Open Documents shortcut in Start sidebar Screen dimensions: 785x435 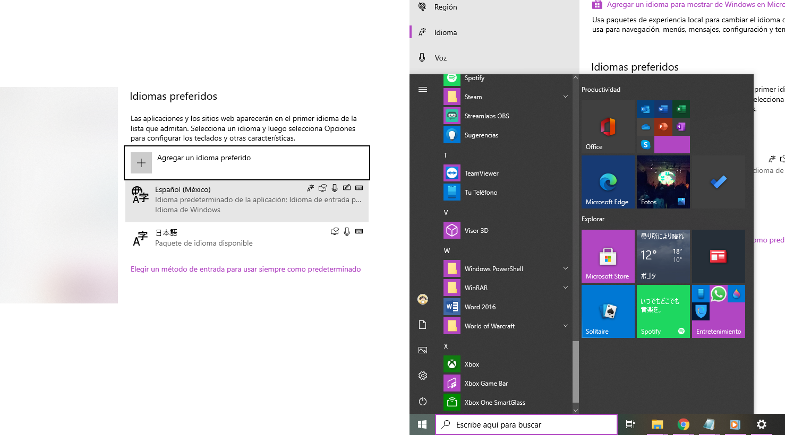[x=423, y=325]
